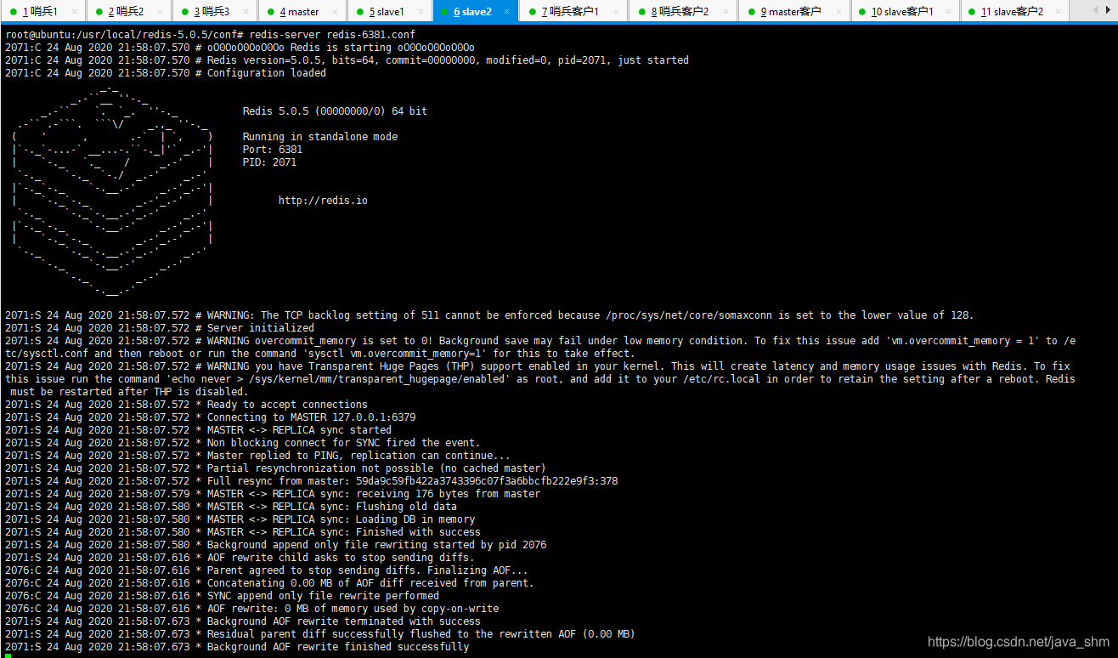Click the 'PID: 2071' line
Viewport: 1118px width, 658px height.
[269, 162]
